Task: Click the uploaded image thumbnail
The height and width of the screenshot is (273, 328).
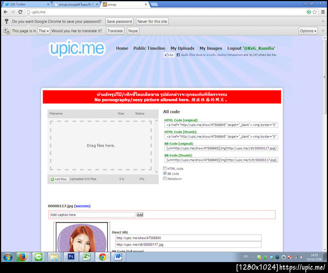Action: tap(81, 237)
